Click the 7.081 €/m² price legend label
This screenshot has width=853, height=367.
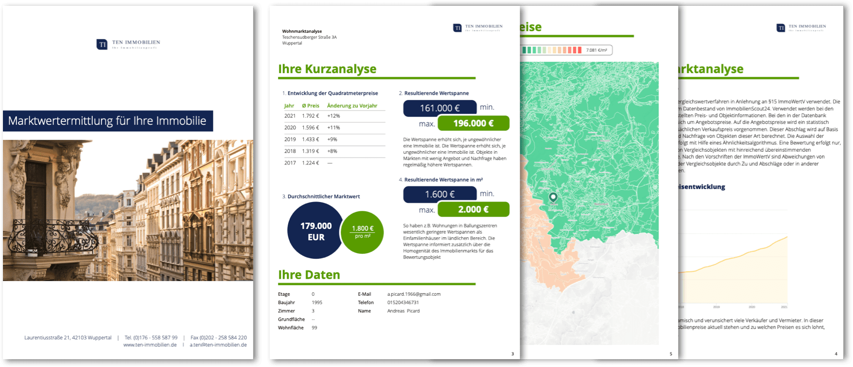coord(597,50)
